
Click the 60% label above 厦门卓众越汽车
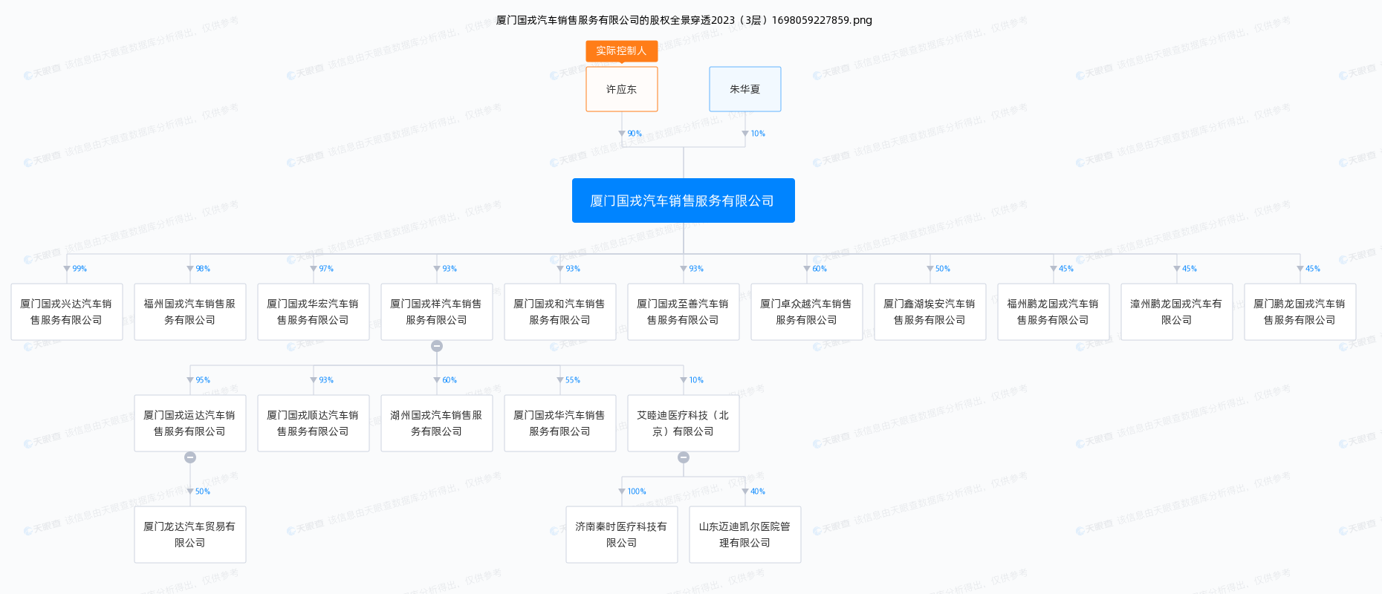click(820, 269)
